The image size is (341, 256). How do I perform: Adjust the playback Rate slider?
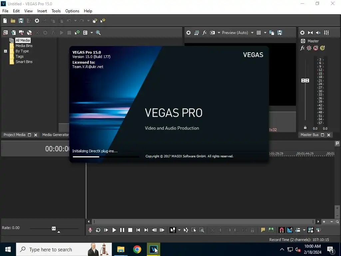click(54, 229)
